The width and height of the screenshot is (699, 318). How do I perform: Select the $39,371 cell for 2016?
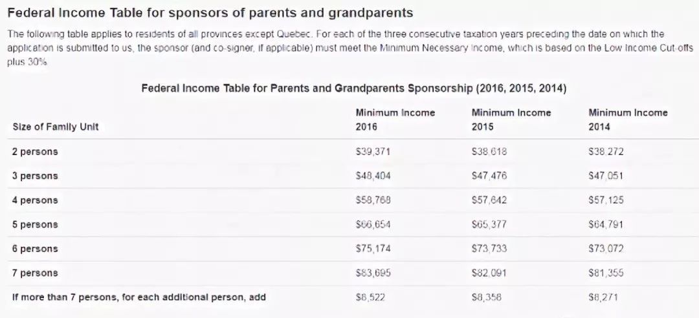click(373, 152)
